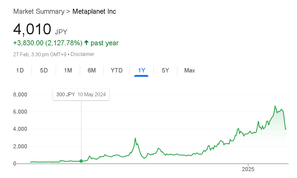This screenshot has height=178, width=297.
Task: Click the 4,010 current price value
Action: click(32, 29)
